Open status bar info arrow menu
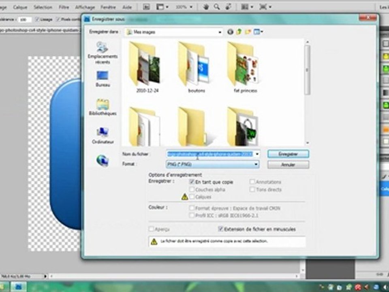Viewport: 389px width, 292px height. pyautogui.click(x=45, y=276)
